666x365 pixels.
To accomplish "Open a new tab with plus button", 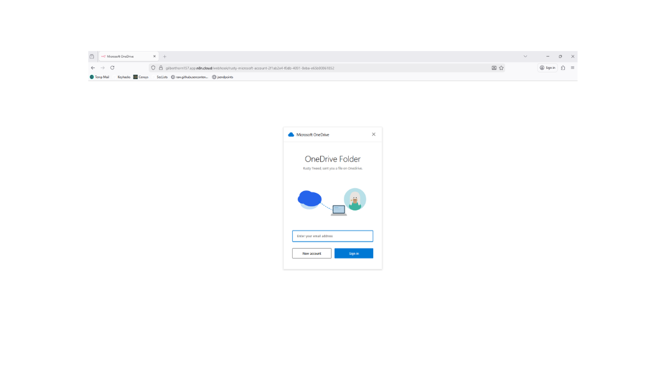I will (164, 57).
